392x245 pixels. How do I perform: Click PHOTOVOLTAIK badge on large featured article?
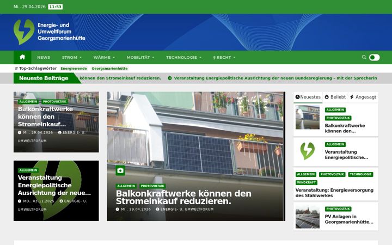(x=152, y=186)
